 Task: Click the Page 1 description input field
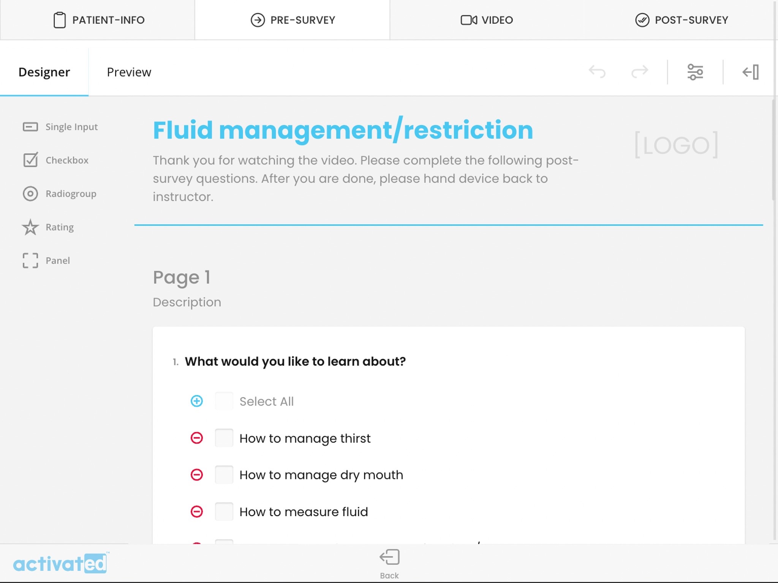point(187,301)
